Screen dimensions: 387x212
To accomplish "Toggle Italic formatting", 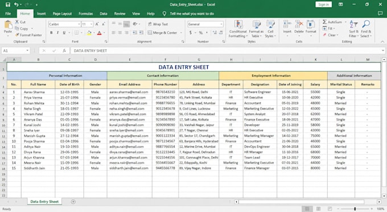I will 57,32.
